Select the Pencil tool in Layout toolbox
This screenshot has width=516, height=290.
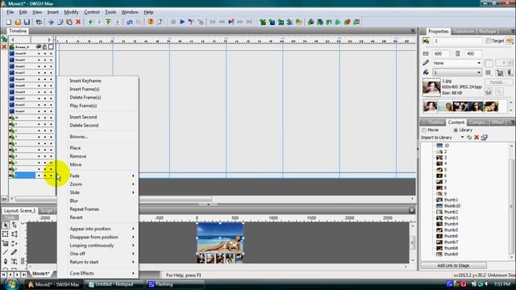point(14,252)
